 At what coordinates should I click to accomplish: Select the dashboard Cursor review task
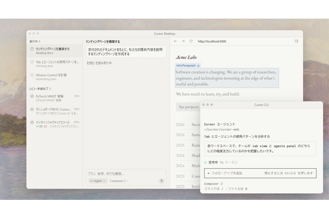(x=54, y=111)
